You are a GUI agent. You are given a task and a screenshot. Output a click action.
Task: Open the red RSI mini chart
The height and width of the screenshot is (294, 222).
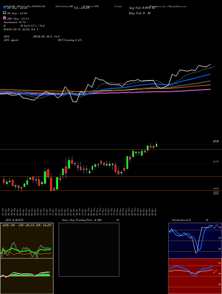coord(195,276)
